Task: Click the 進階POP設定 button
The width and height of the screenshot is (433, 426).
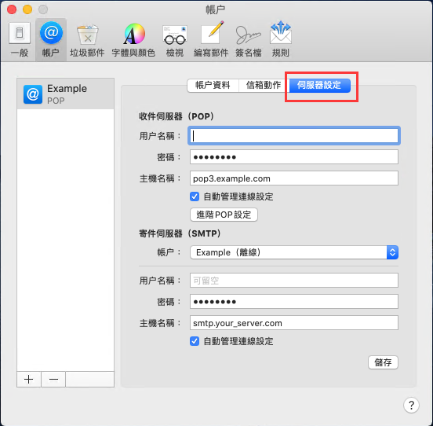Action: click(x=224, y=215)
